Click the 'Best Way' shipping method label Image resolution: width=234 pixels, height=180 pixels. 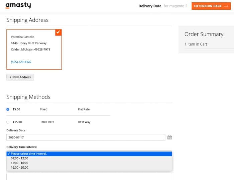click(84, 122)
